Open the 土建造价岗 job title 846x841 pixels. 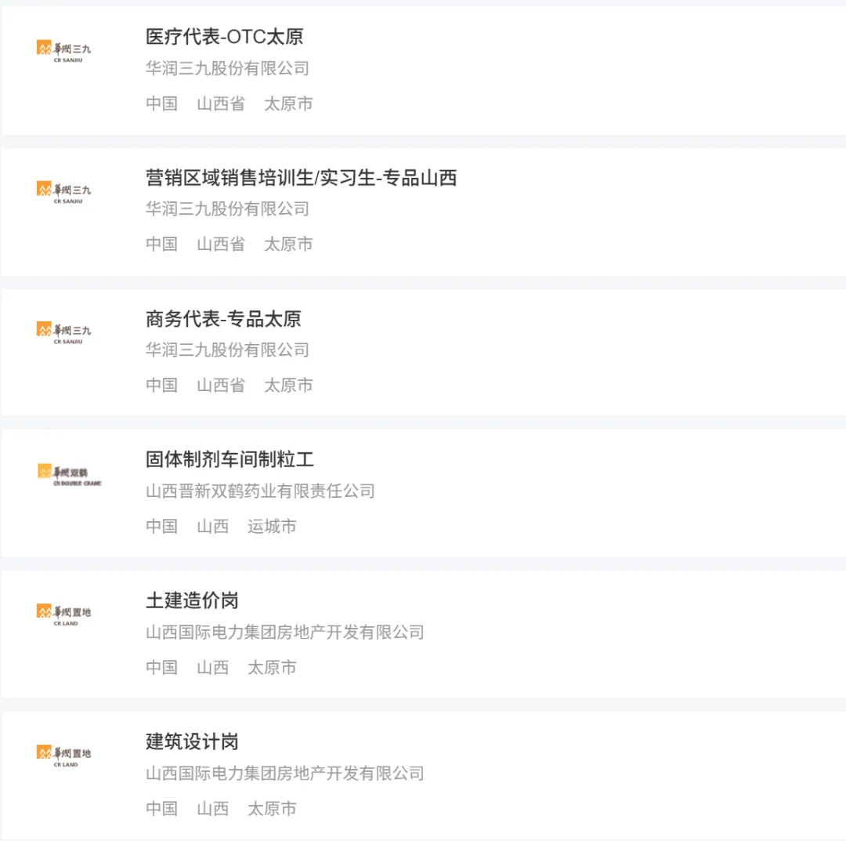click(192, 600)
